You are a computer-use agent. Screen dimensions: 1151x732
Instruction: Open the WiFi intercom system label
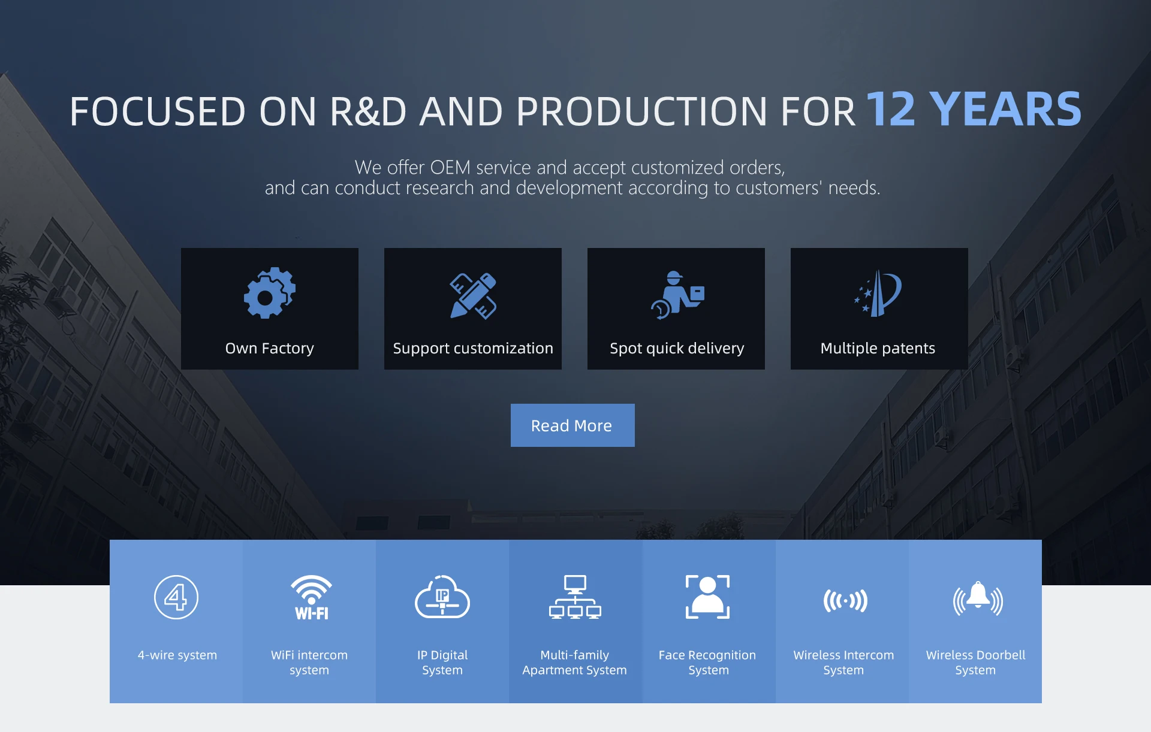309,663
